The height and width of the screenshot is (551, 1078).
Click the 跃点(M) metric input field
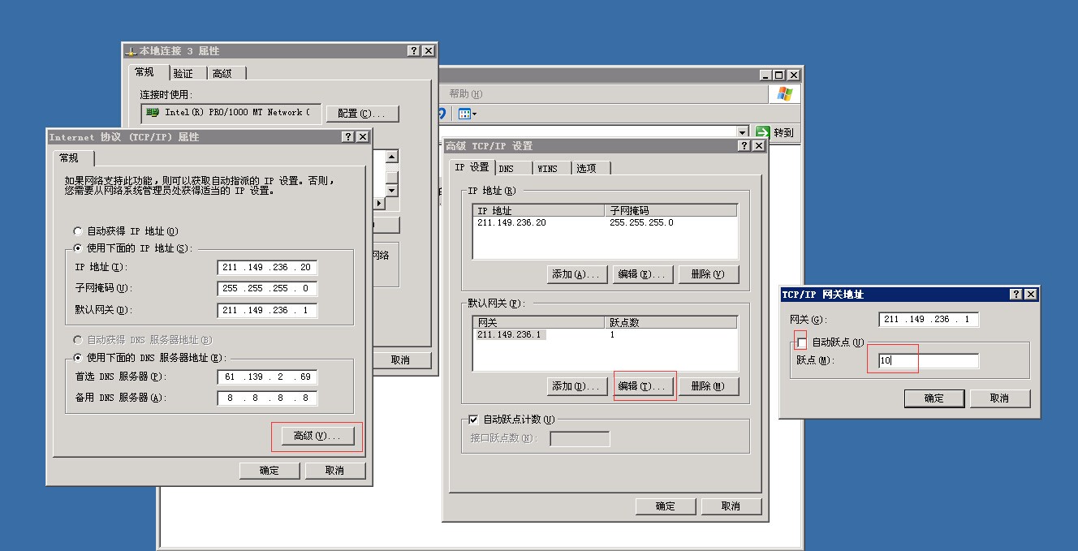pos(928,361)
